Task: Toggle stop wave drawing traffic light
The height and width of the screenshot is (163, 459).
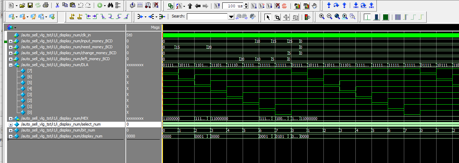Action: (x=307, y=17)
